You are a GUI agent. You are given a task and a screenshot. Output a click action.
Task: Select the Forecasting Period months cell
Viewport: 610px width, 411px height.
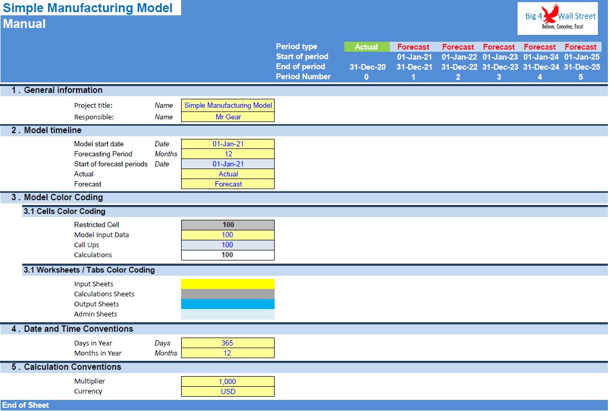[228, 154]
